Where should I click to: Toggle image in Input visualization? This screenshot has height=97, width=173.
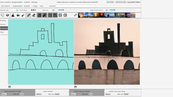pyautogui.click(x=32, y=2)
